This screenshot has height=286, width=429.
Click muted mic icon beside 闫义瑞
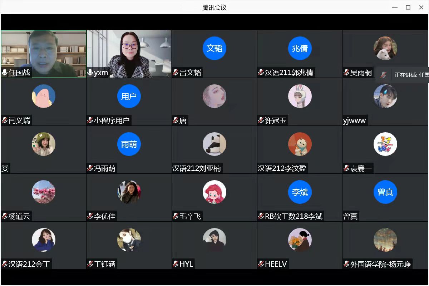5,120
